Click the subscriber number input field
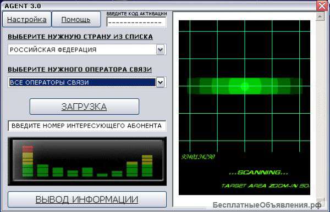The width and height of the screenshot is (330, 212). pyautogui.click(x=87, y=126)
